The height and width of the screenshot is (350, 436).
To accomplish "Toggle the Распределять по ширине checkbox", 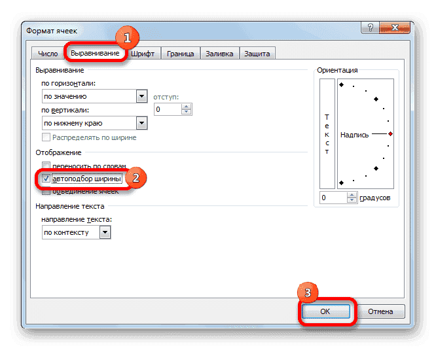I will 46,137.
